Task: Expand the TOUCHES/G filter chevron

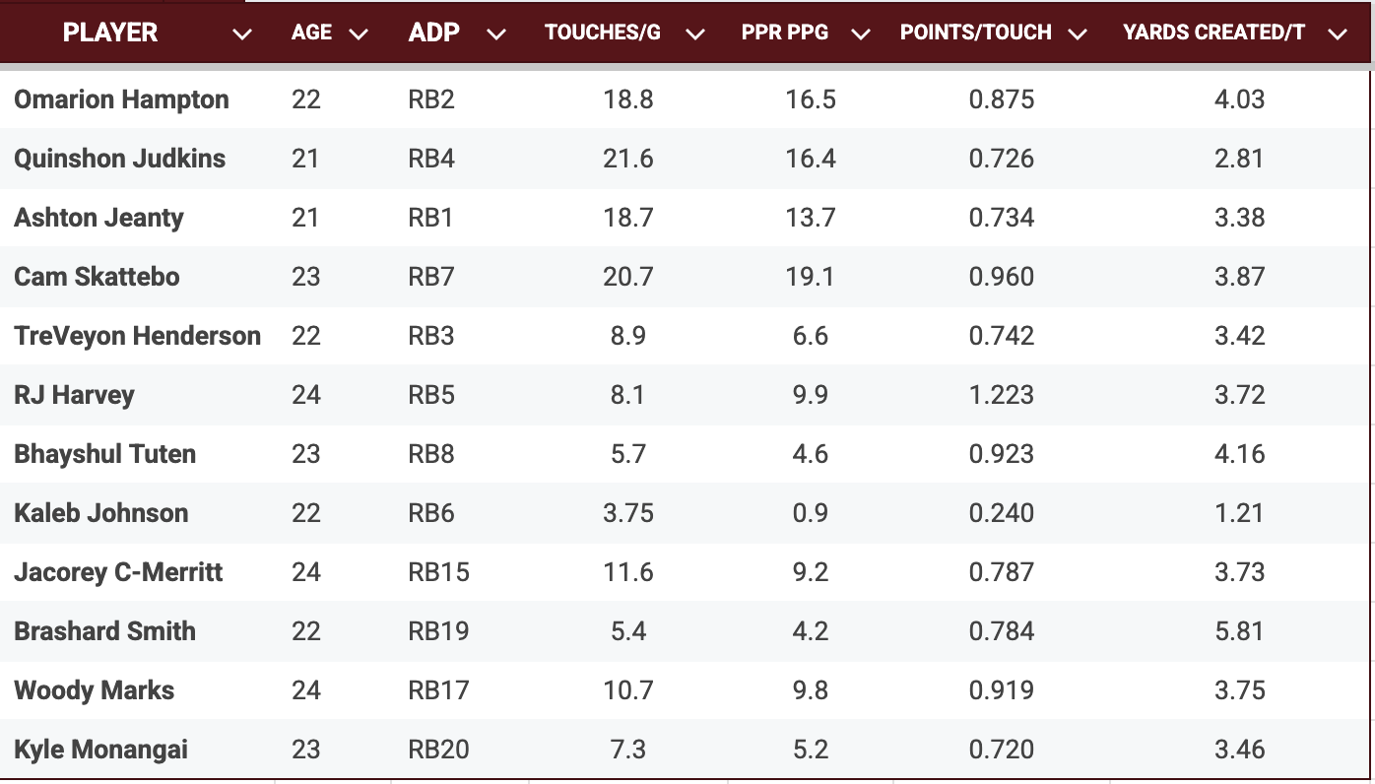Action: pos(695,33)
